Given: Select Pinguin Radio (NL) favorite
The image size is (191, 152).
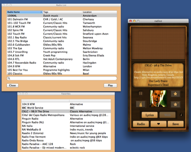Looking at the screenshot, I should [x=66, y=122].
